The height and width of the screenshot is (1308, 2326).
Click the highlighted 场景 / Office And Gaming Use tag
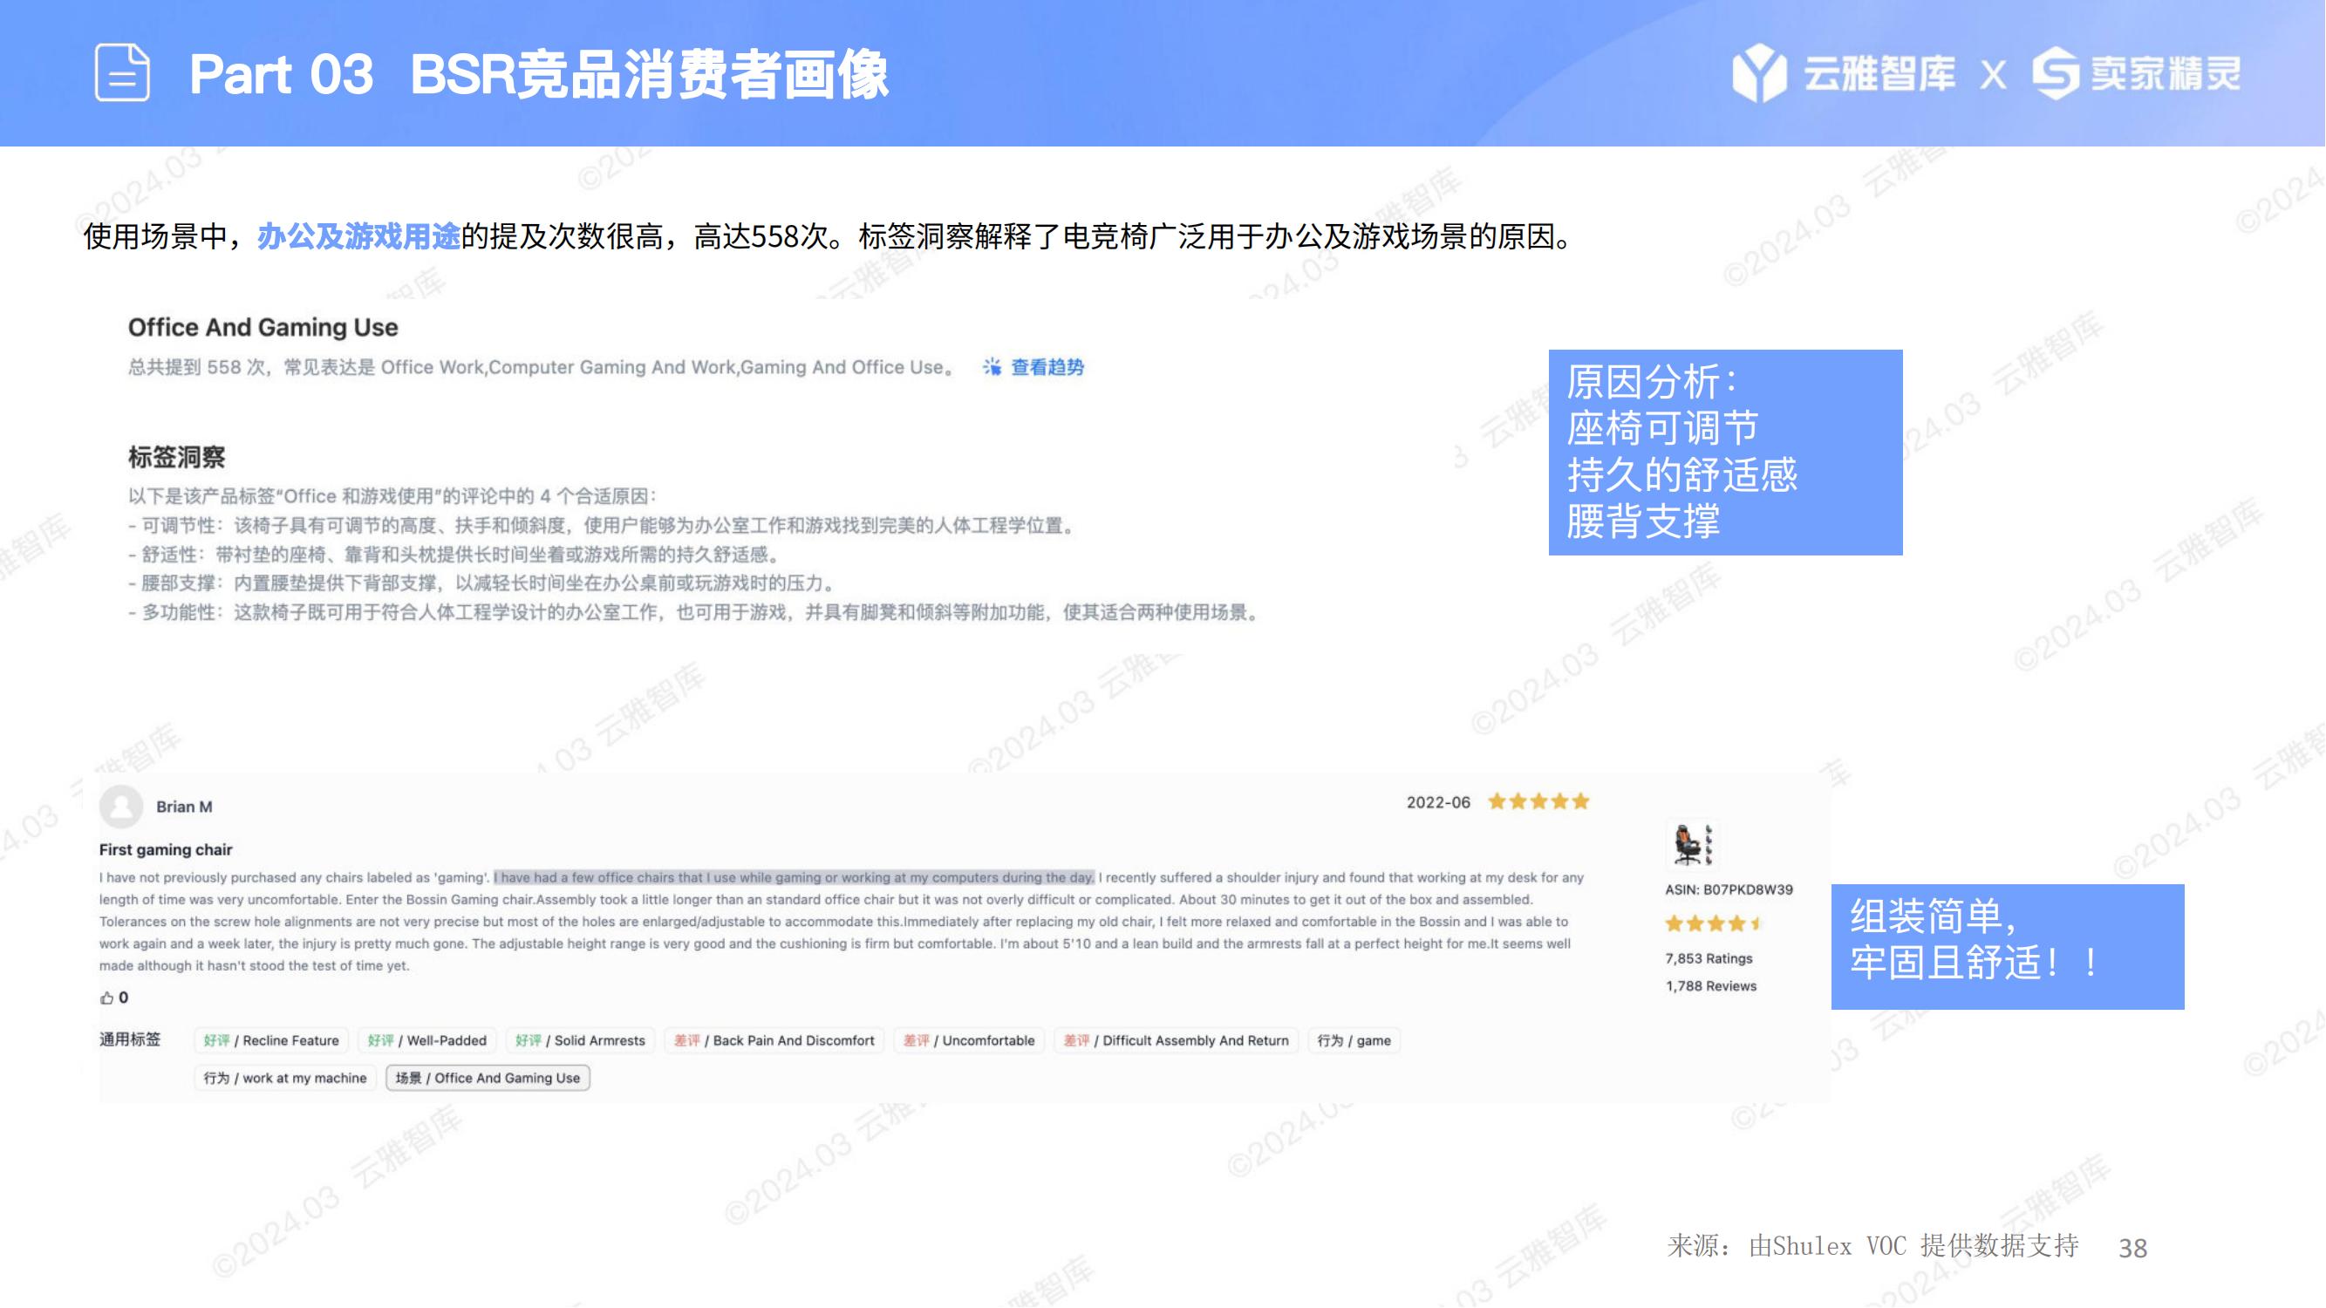488,1078
